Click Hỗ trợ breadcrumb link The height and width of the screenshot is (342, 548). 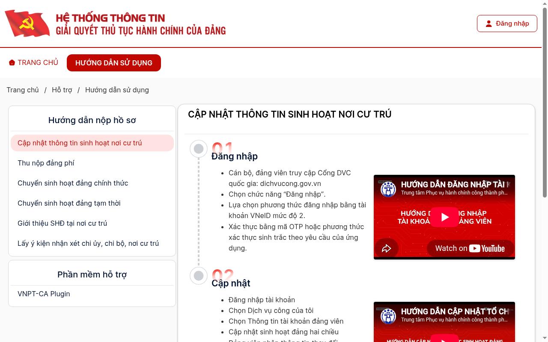click(x=62, y=90)
